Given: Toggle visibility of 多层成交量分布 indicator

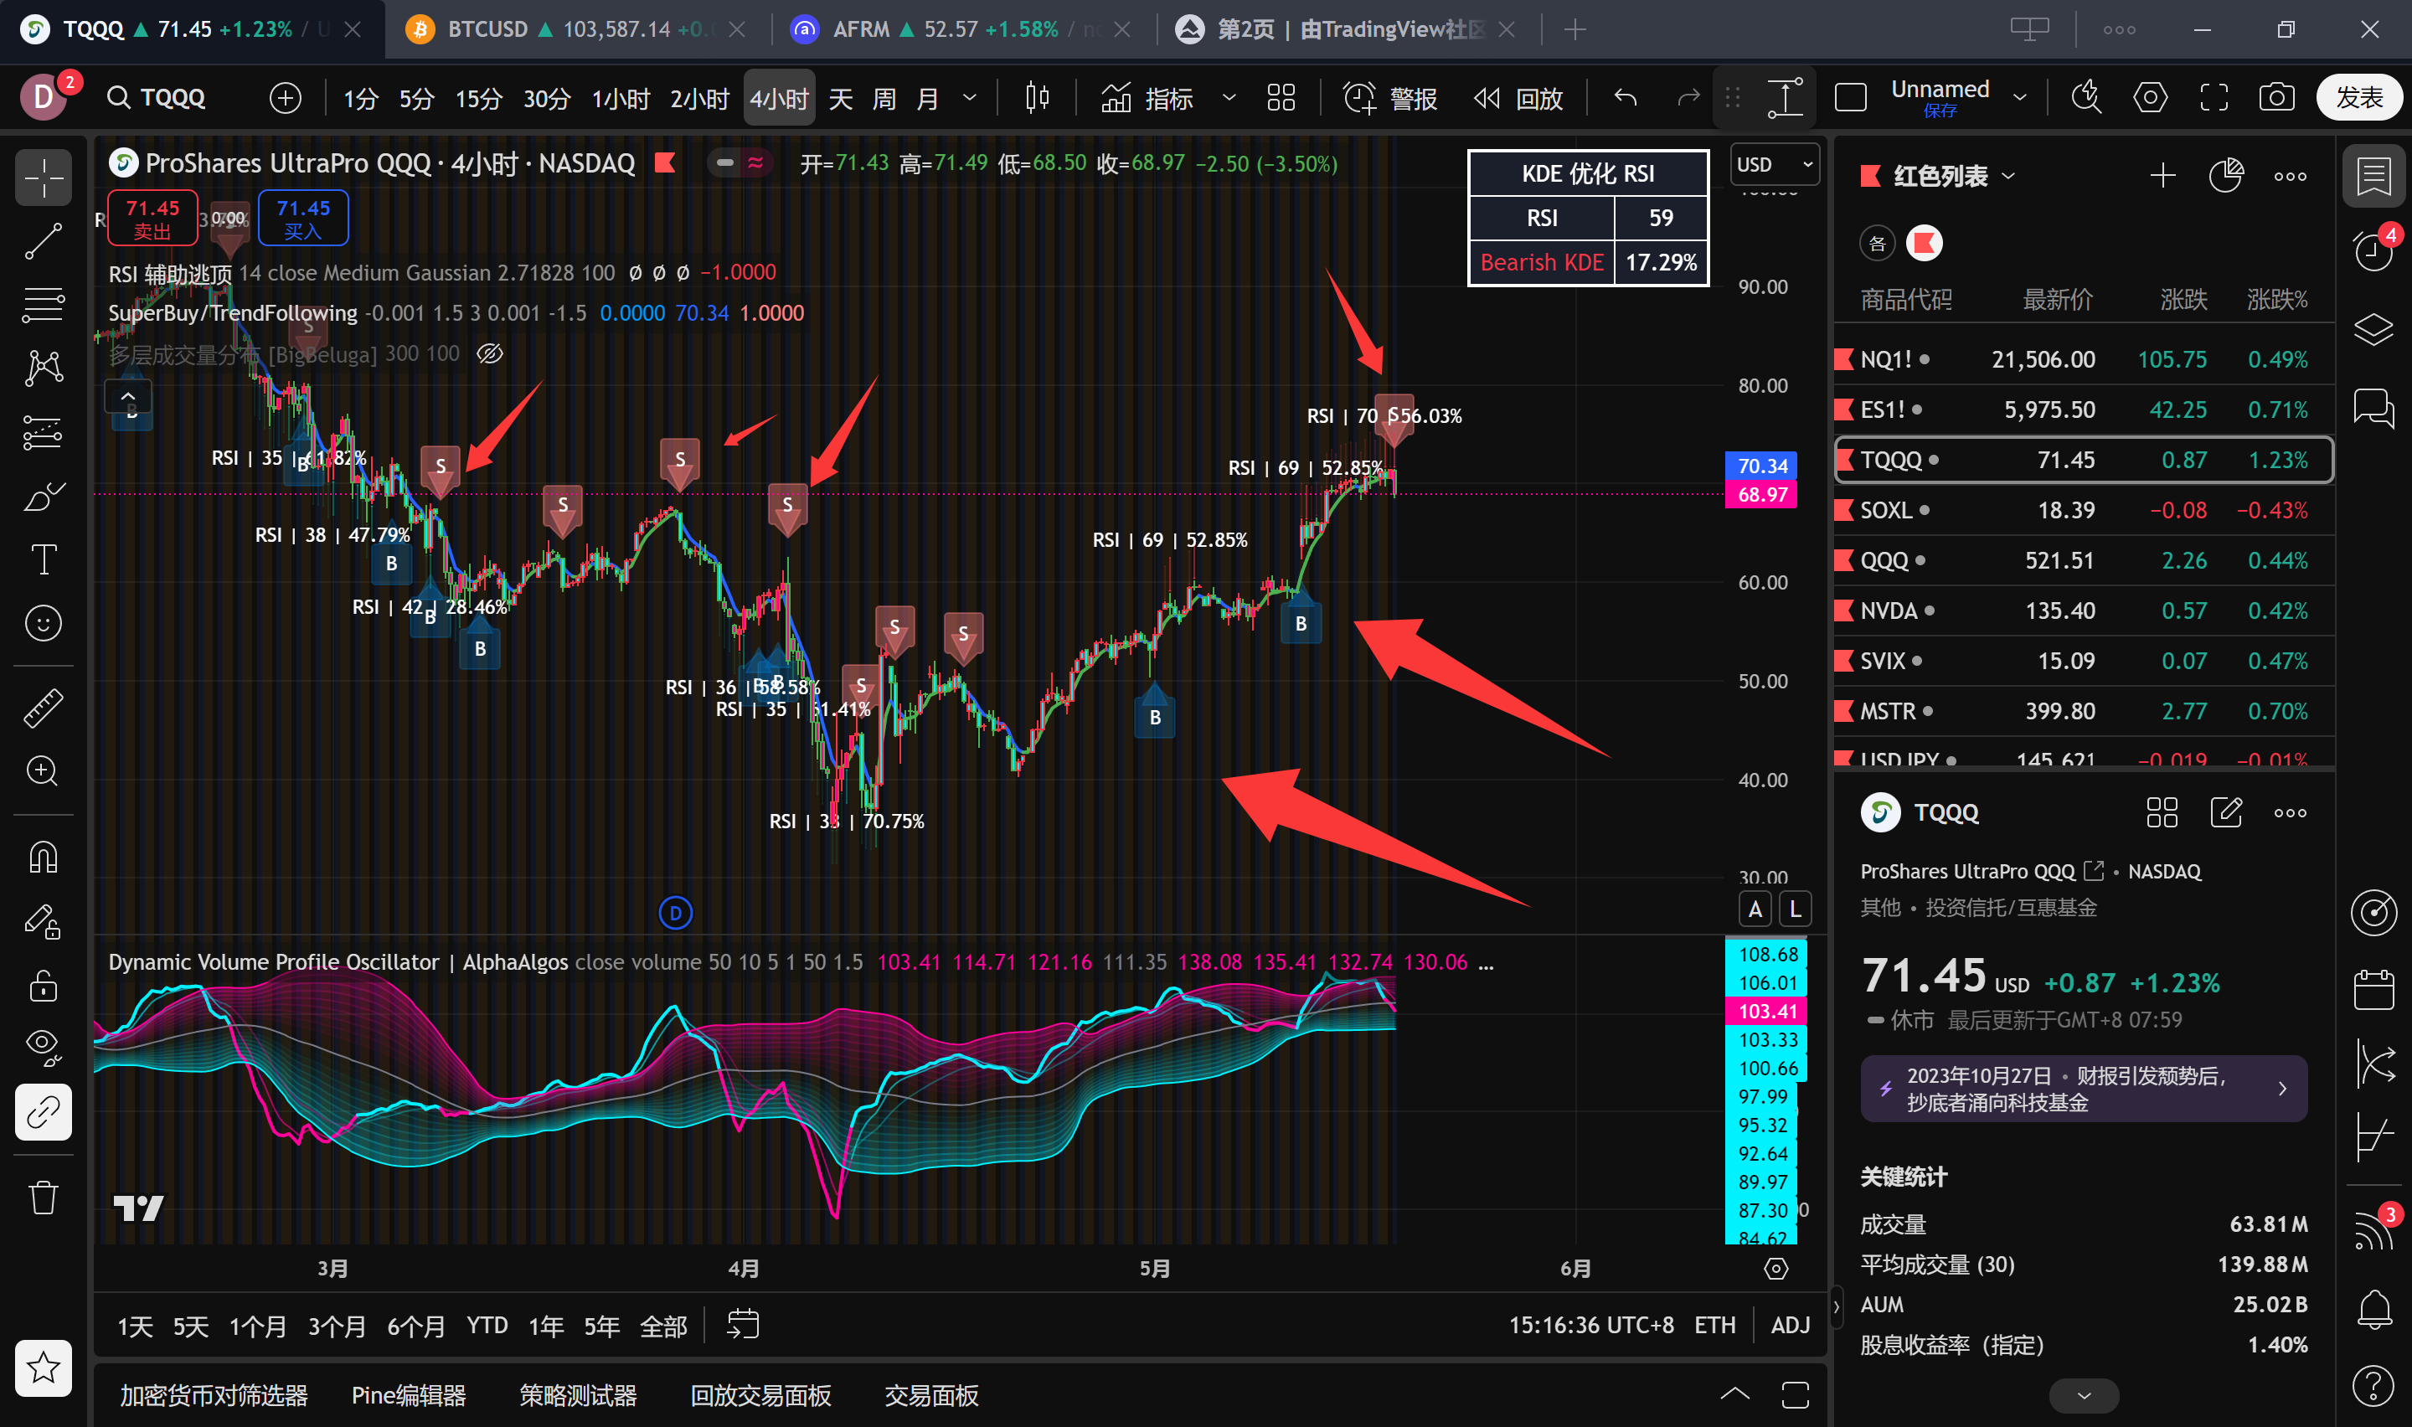Looking at the screenshot, I should 490,354.
